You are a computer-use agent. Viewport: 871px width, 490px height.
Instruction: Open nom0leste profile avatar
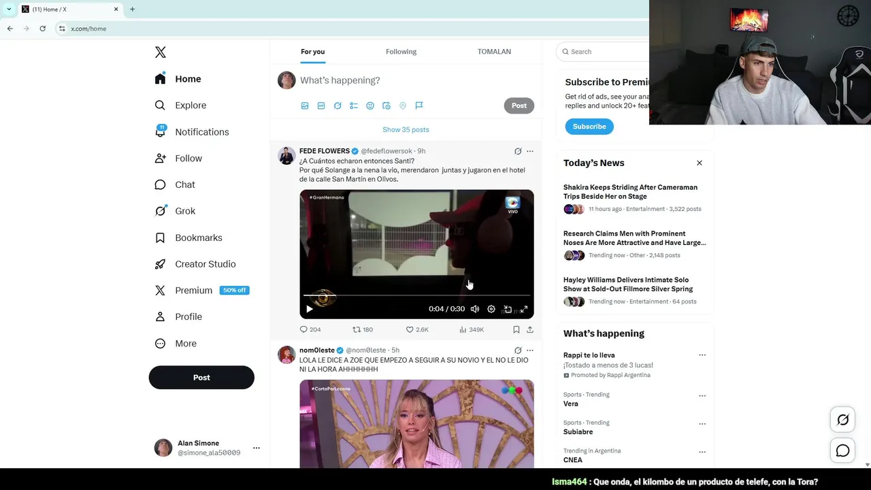pos(286,355)
